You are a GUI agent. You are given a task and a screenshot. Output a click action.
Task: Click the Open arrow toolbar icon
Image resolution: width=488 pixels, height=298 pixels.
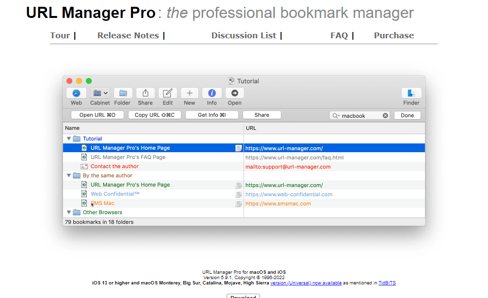(x=235, y=93)
